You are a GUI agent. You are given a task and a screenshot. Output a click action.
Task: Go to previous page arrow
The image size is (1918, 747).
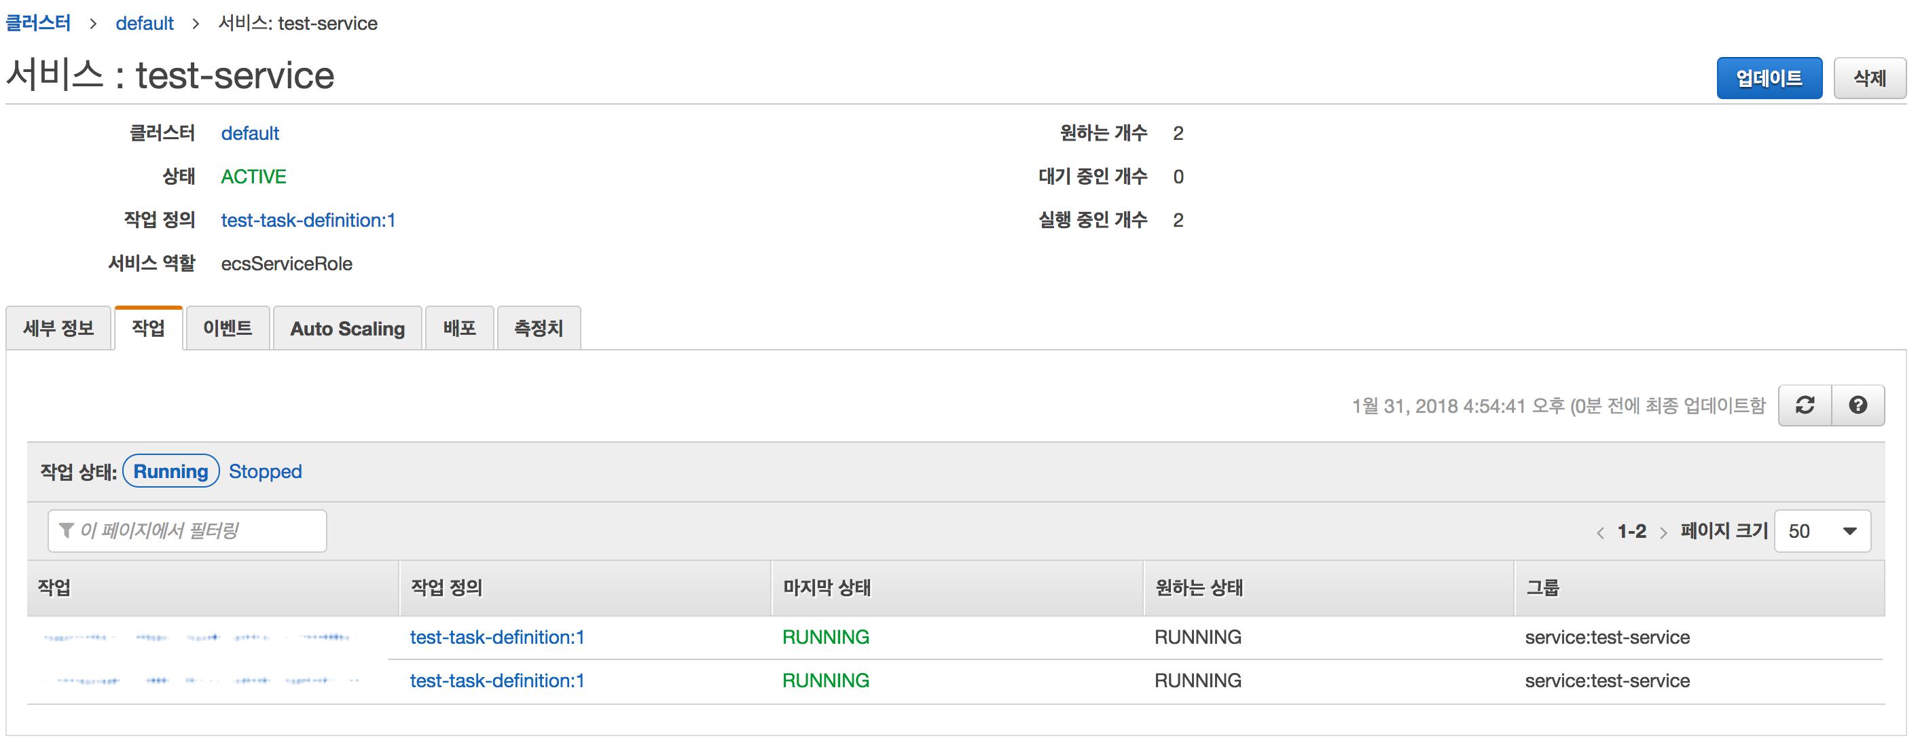coord(1600,532)
